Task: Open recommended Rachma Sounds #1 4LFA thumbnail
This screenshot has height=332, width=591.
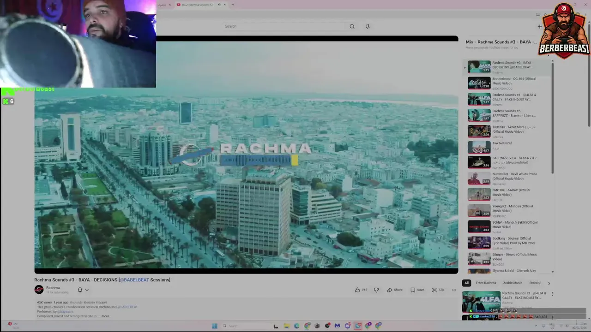Action: [481, 302]
